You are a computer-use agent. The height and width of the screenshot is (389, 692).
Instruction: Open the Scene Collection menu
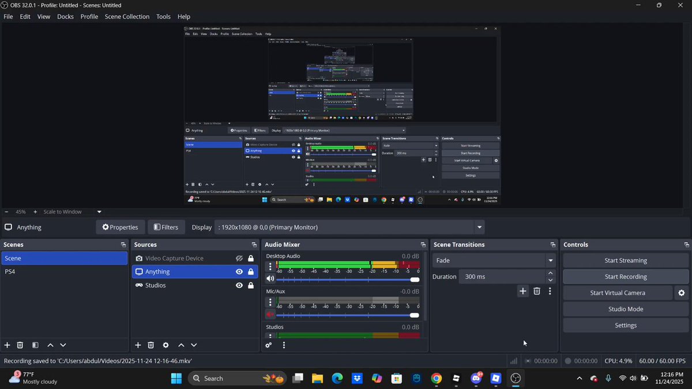pos(127,17)
